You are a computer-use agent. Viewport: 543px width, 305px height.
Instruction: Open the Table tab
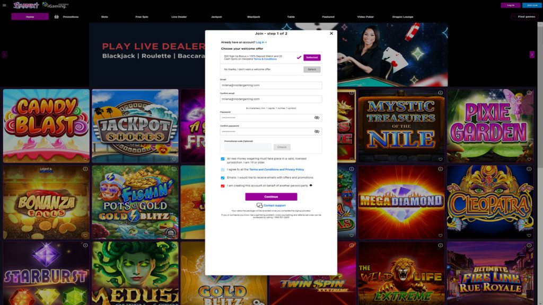pos(291,16)
